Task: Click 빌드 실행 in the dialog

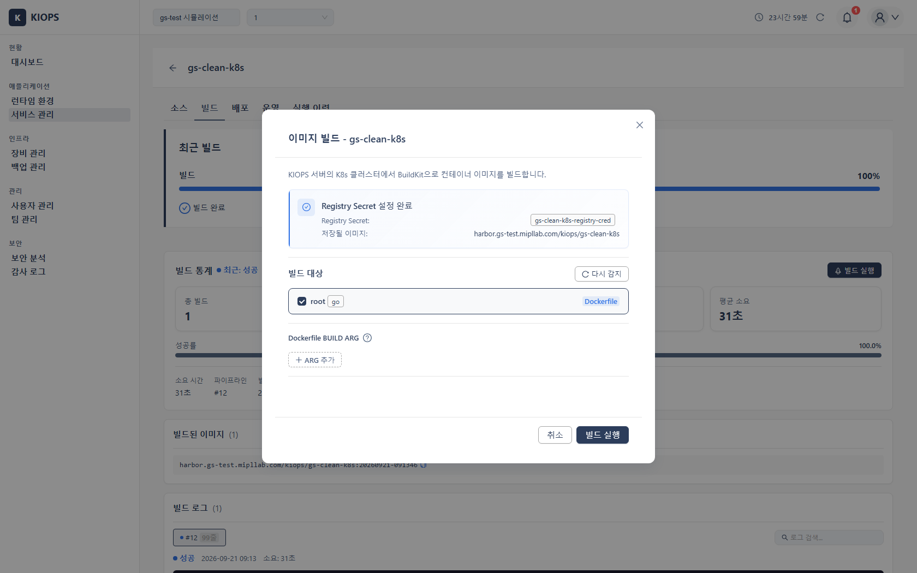Action: pos(603,435)
